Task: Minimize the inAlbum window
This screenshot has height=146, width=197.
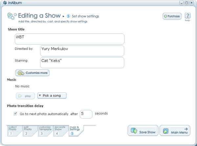Action: (182, 3)
